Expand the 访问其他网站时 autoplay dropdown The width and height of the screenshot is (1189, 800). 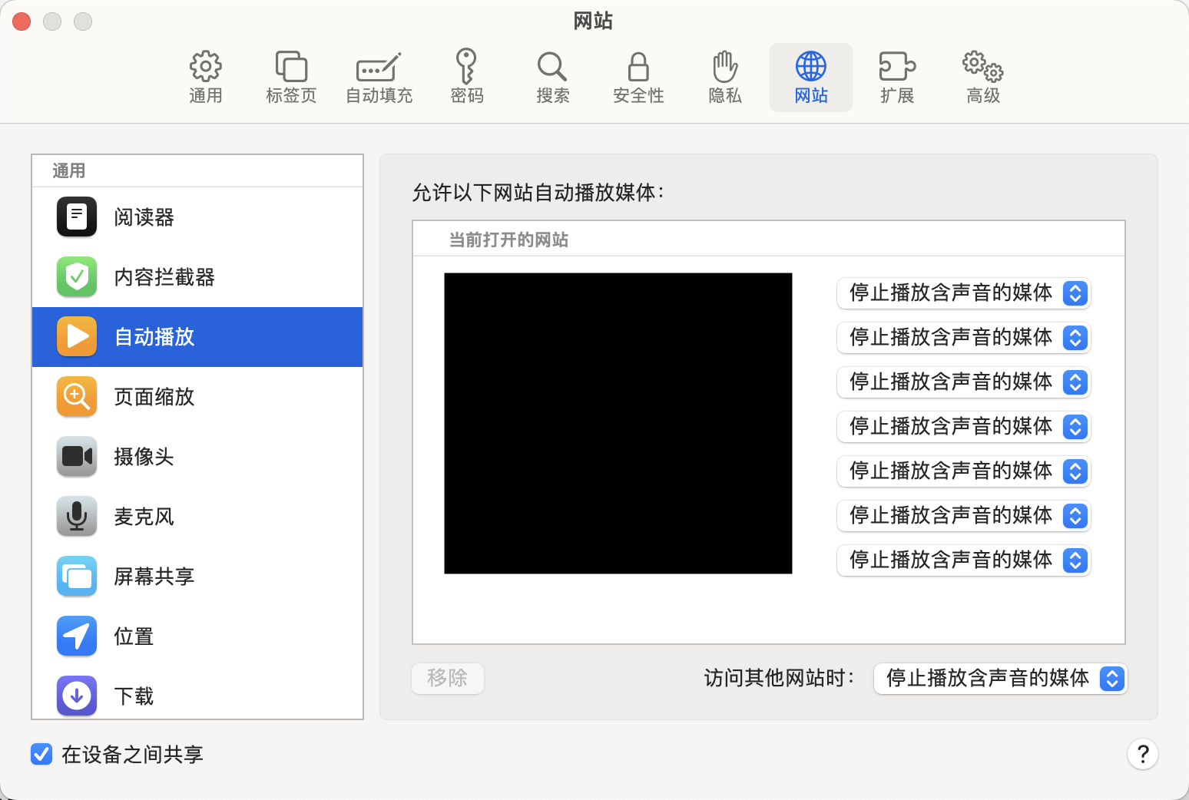1000,679
